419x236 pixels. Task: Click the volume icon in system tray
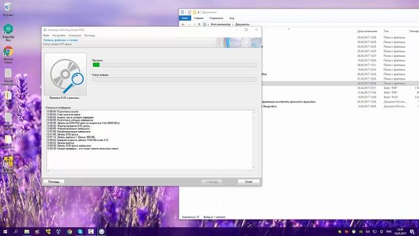click(368, 231)
